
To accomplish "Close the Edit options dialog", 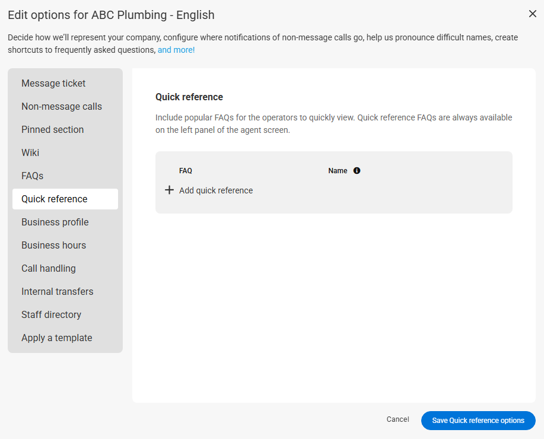I will [532, 14].
